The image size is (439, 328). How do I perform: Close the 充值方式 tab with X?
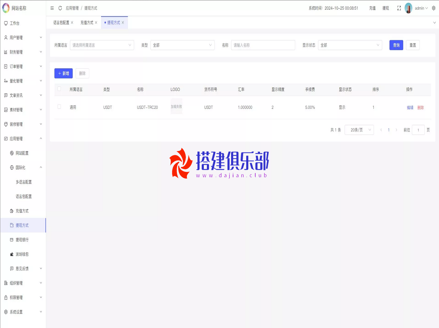(96, 23)
